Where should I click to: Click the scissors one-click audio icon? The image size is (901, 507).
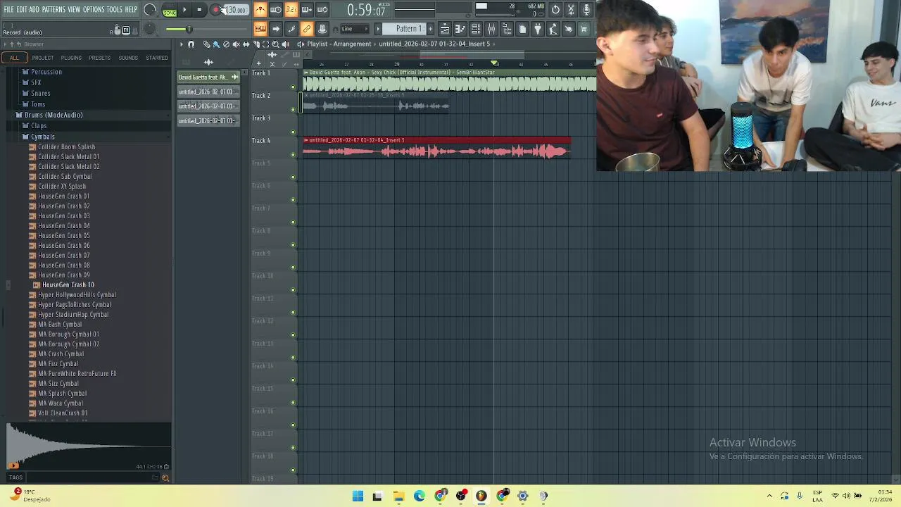click(x=571, y=9)
